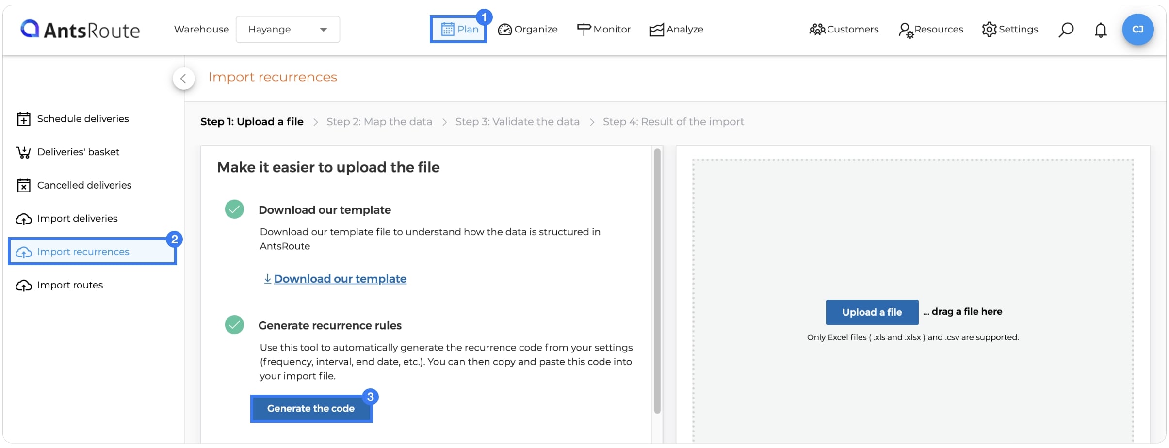Select Step 1: Upload a file
Screen dimensions: 1169x448
pyautogui.click(x=252, y=122)
